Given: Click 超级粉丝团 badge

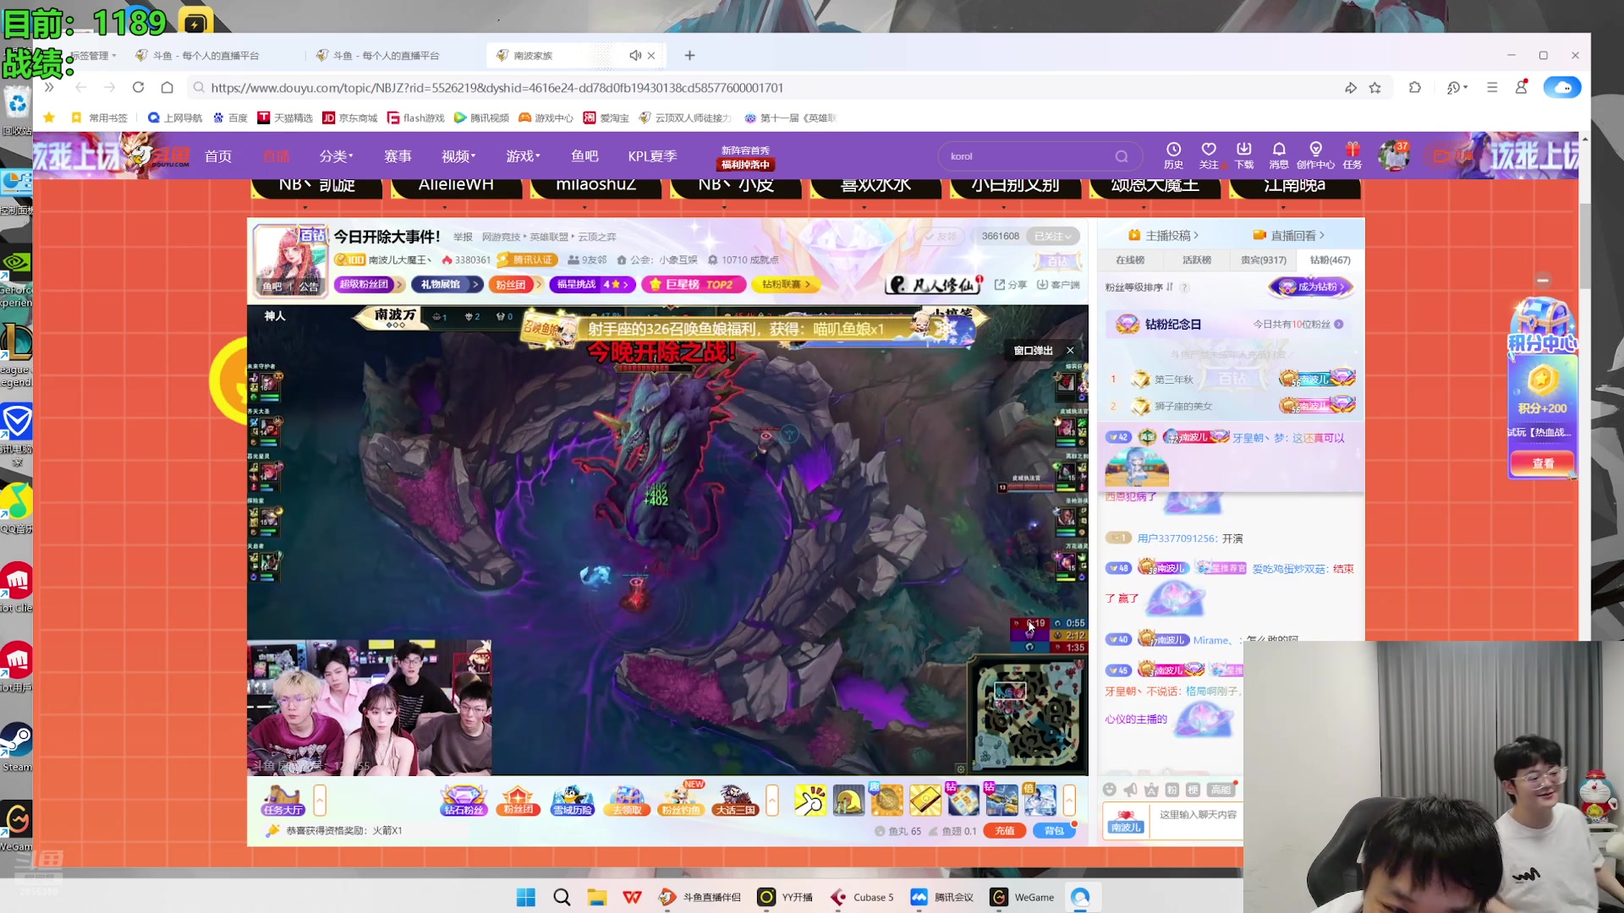Looking at the screenshot, I should point(369,285).
